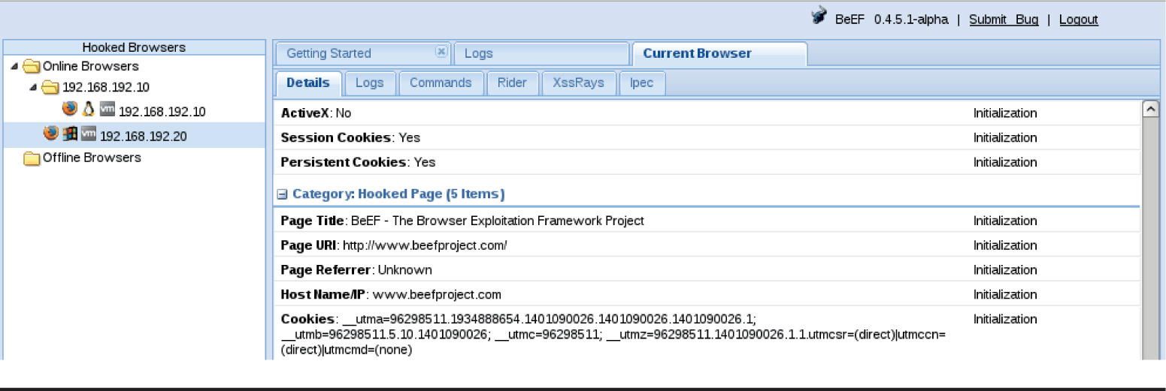Click the Logout link

pyautogui.click(x=1078, y=20)
